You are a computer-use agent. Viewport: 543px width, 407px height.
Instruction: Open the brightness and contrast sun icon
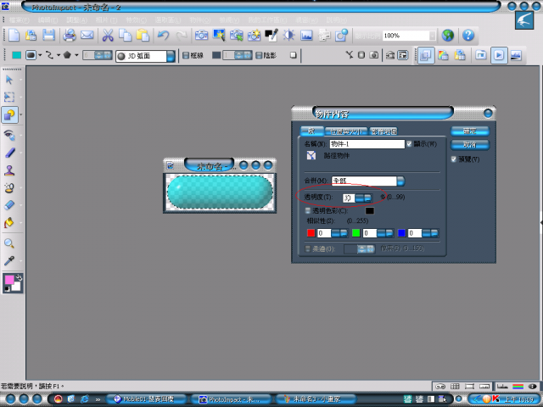288,36
